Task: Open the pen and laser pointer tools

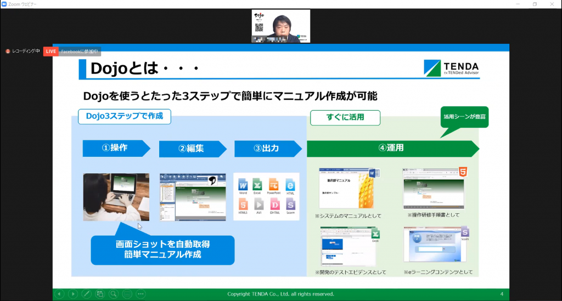Action: tap(86, 294)
